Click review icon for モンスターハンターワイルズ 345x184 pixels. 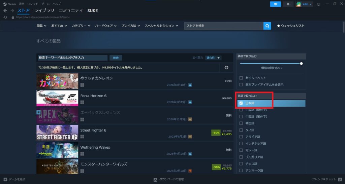click(x=190, y=171)
